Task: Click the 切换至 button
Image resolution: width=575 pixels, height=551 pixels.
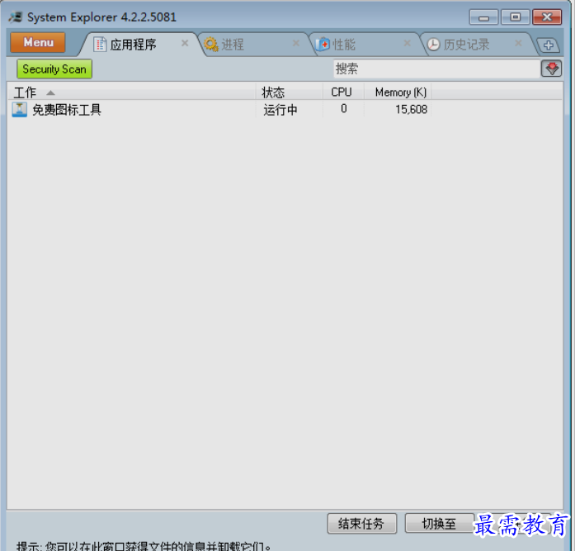Action: tap(439, 524)
